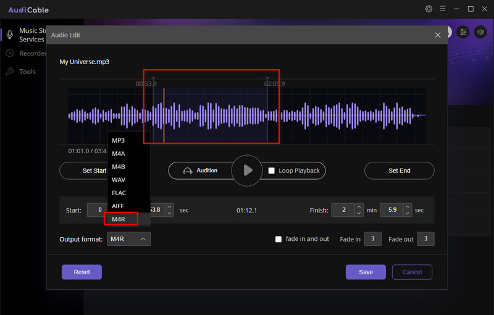Open the Tools section in sidebar
Viewport: 494px width, 315px height.
tap(27, 72)
